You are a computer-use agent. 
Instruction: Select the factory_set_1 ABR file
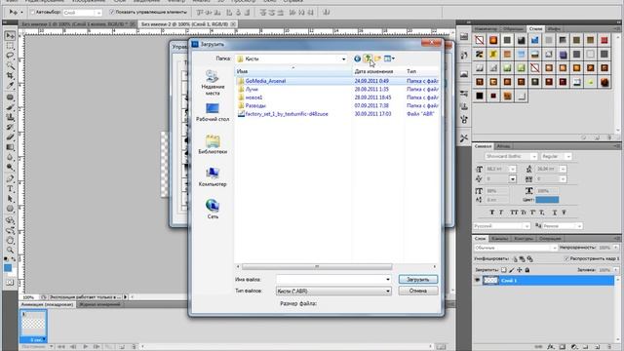287,114
